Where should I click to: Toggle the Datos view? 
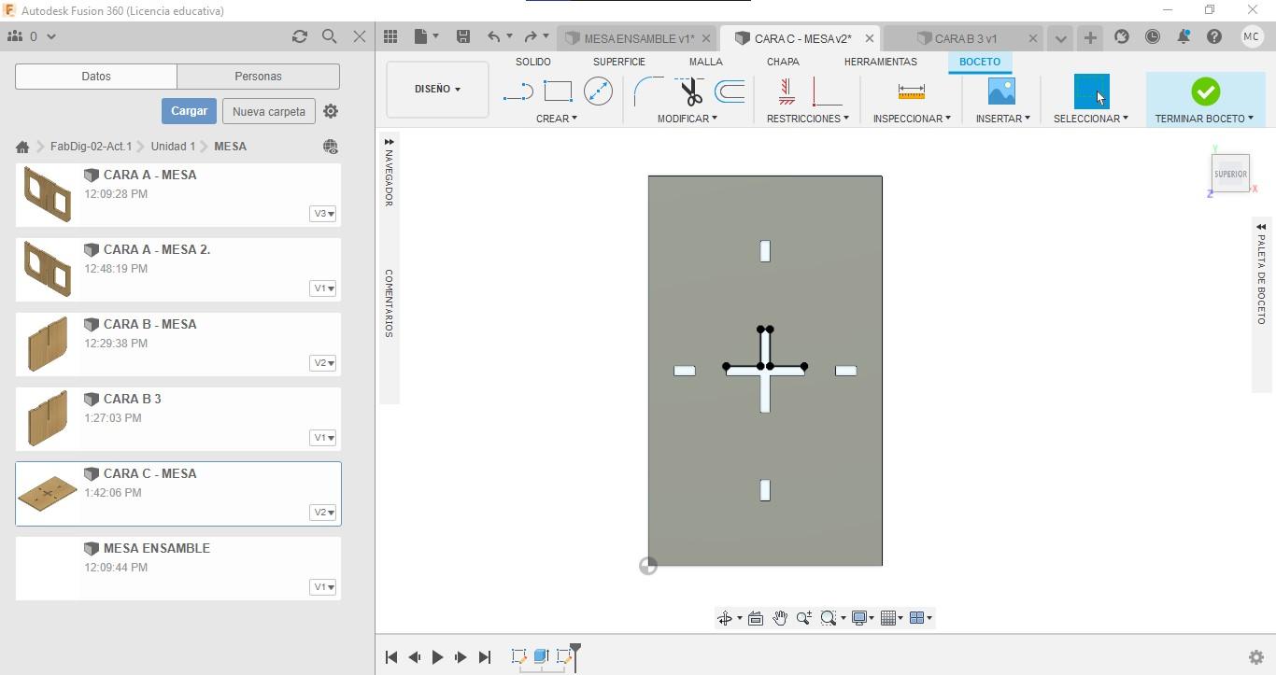pyautogui.click(x=96, y=77)
